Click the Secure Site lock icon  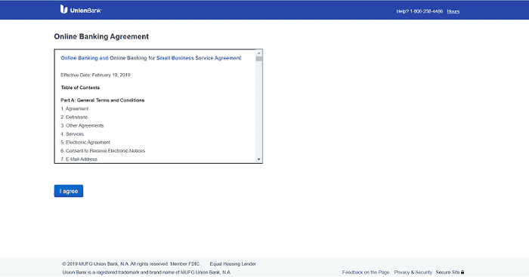pos(462,272)
